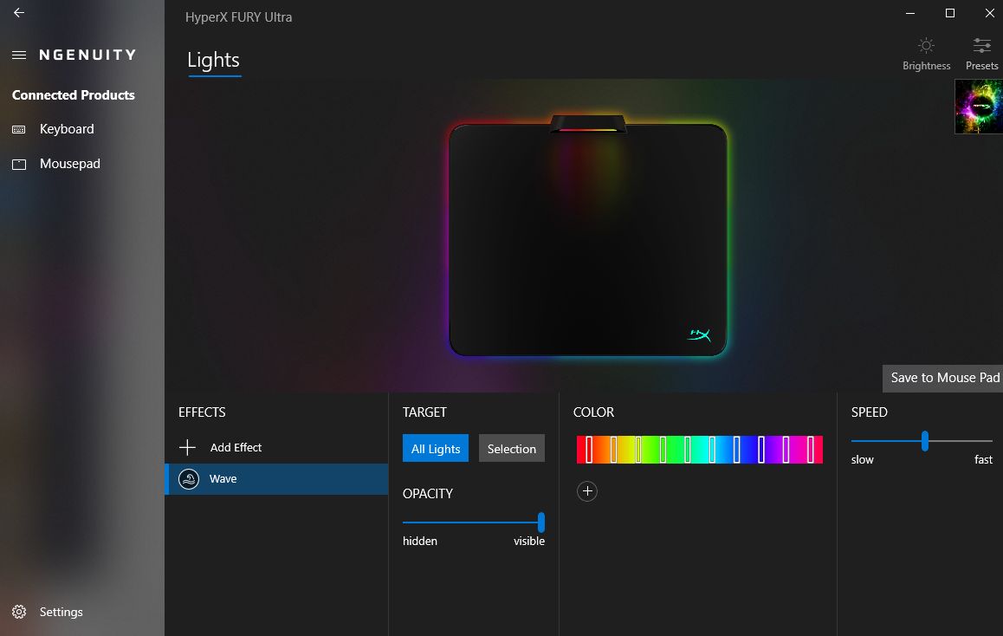
Task: Click the mousepad icon in sidebar
Action: (19, 165)
